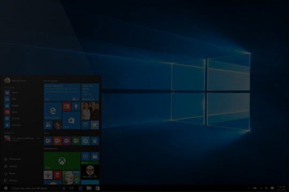Open the Skype tile
289x192 pixels.
tap(85, 141)
